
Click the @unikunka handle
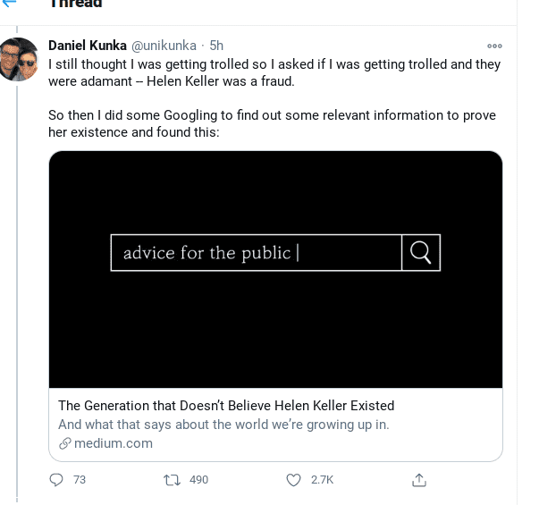click(x=166, y=46)
